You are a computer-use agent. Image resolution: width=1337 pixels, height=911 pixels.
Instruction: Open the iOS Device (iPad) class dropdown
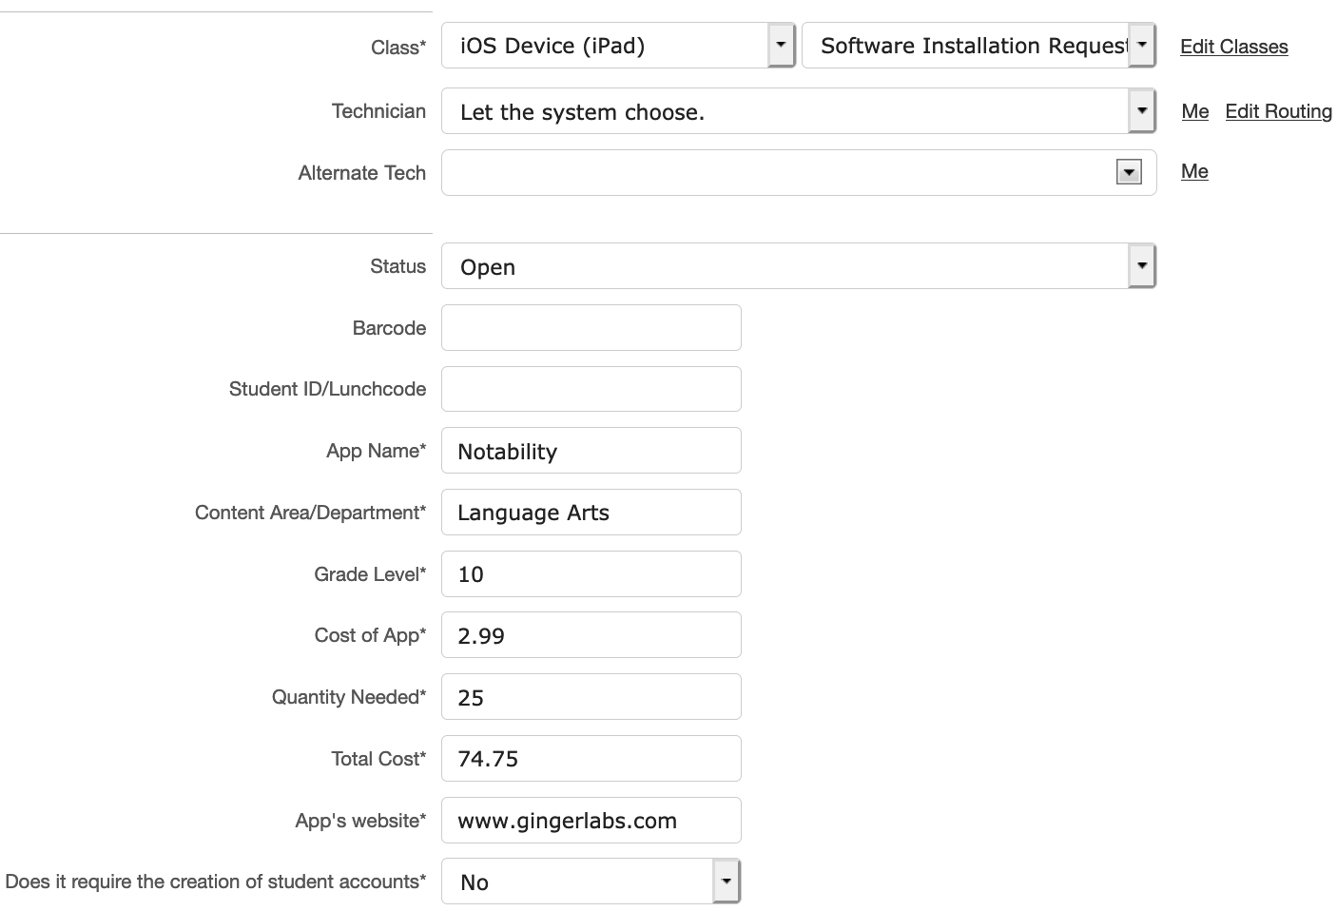[780, 46]
